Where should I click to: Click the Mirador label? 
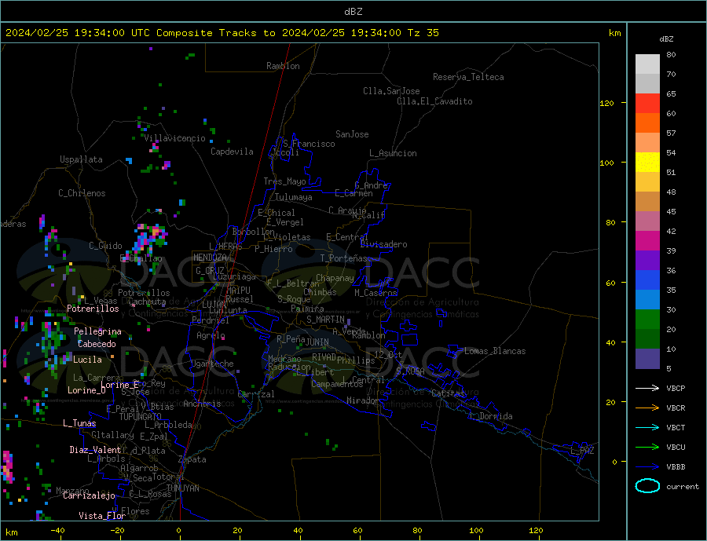(363, 400)
